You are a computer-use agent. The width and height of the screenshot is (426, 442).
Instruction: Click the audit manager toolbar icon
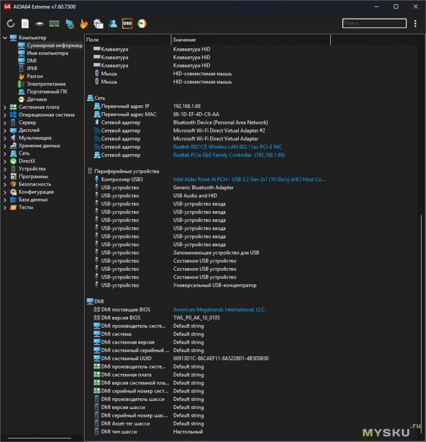tap(98, 24)
